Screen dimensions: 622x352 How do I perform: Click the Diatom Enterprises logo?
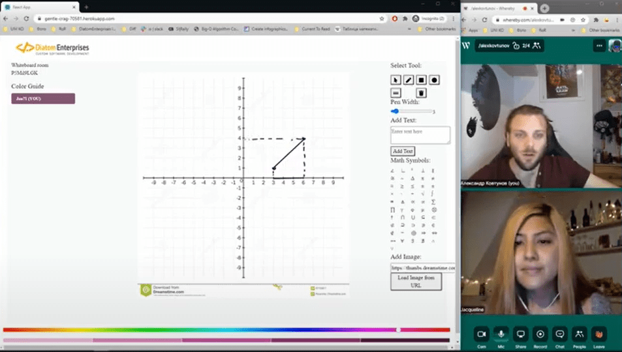pyautogui.click(x=52, y=48)
